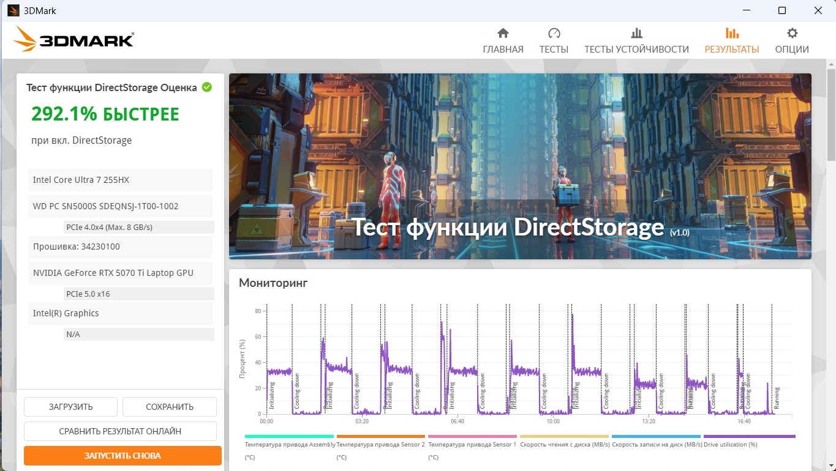The height and width of the screenshot is (471, 836).
Task: Click the green validation checkmark icon
Action: (207, 87)
